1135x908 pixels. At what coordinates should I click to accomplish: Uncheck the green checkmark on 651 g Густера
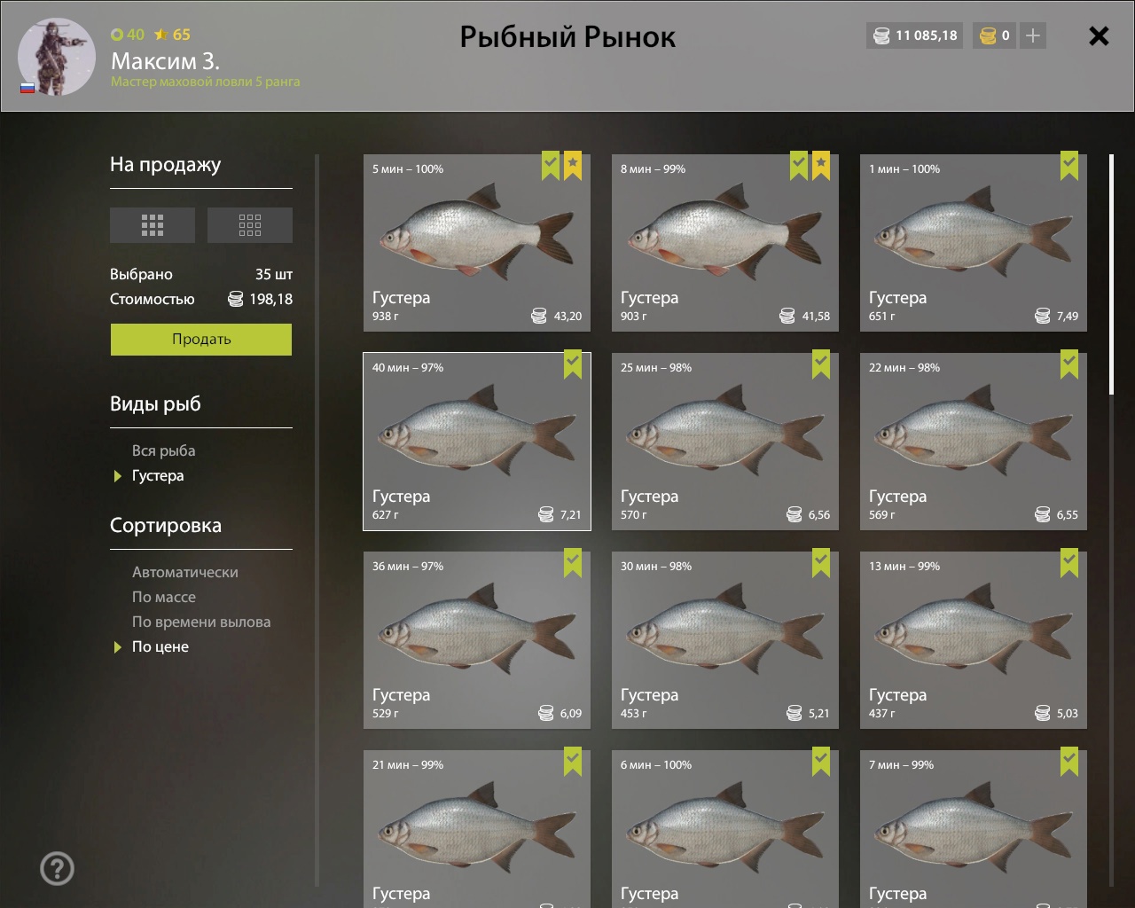point(1069,165)
